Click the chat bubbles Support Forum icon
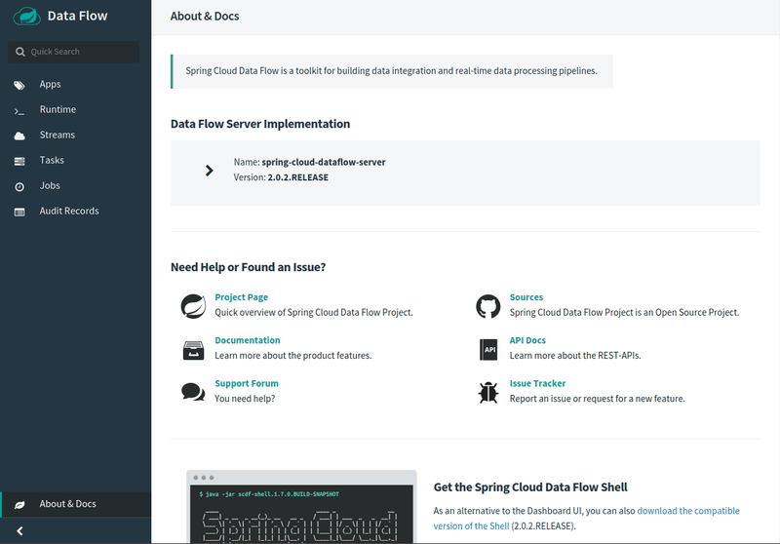780x544 pixels. tap(193, 392)
